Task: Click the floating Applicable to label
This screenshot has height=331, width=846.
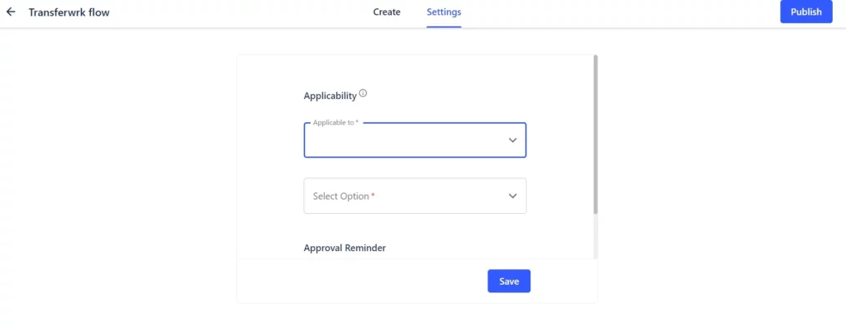Action: (x=334, y=122)
